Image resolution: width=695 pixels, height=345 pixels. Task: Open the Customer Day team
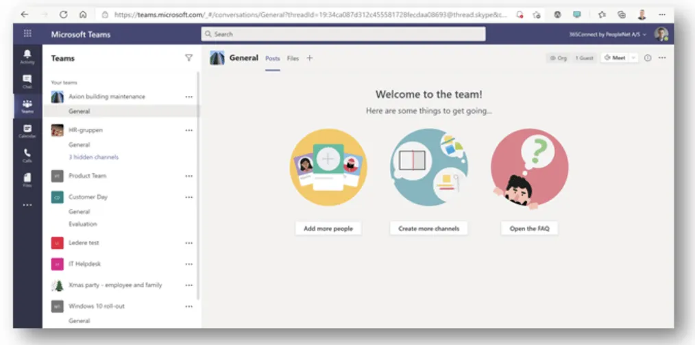88,197
